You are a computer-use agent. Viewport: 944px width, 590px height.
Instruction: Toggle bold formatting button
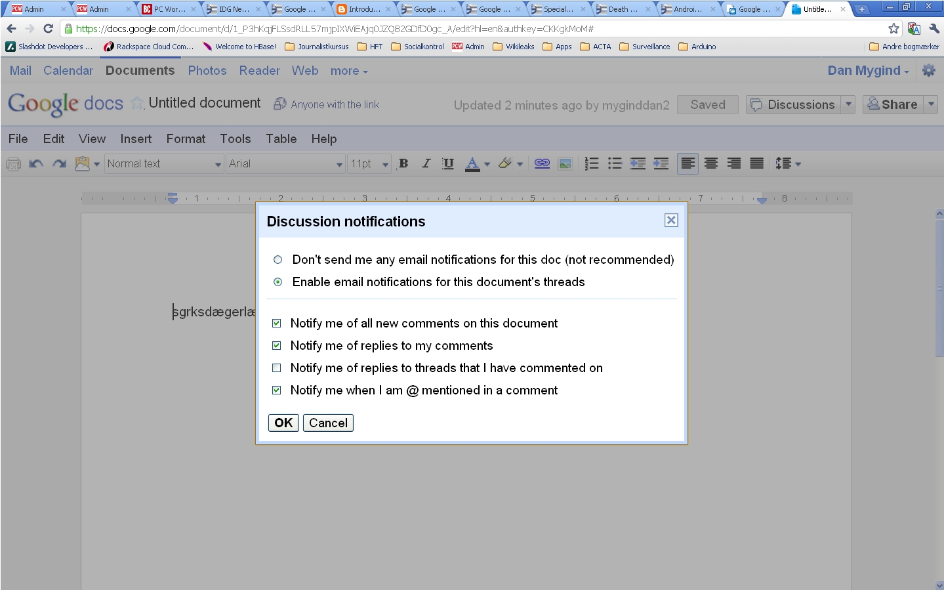pos(403,164)
